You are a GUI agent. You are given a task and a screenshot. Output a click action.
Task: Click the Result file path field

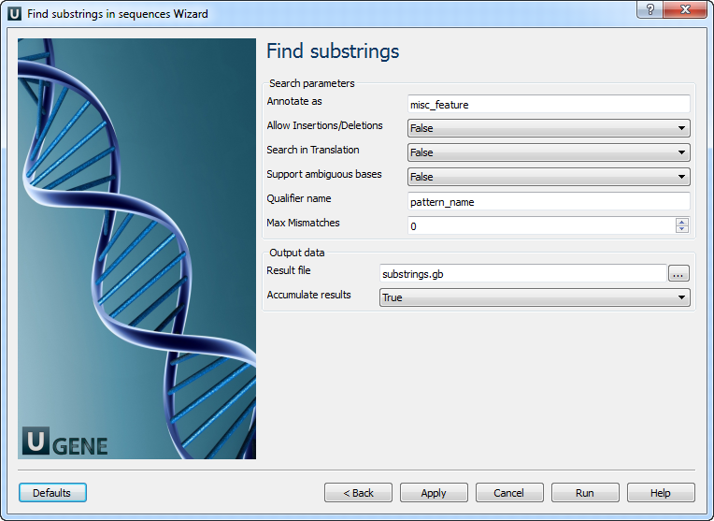(x=522, y=273)
